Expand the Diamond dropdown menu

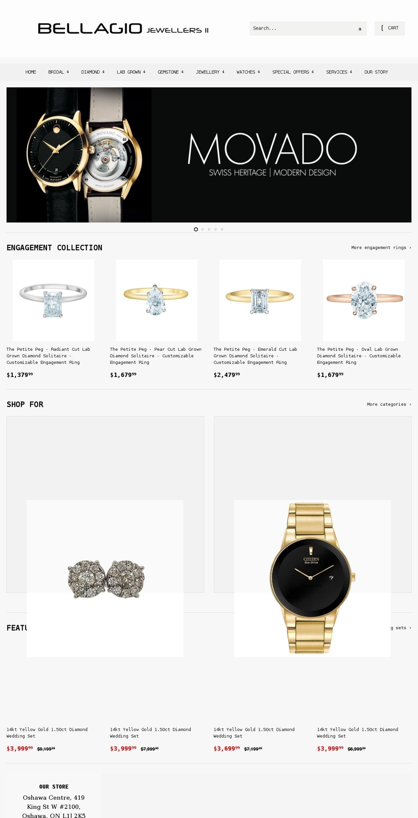[x=93, y=72]
